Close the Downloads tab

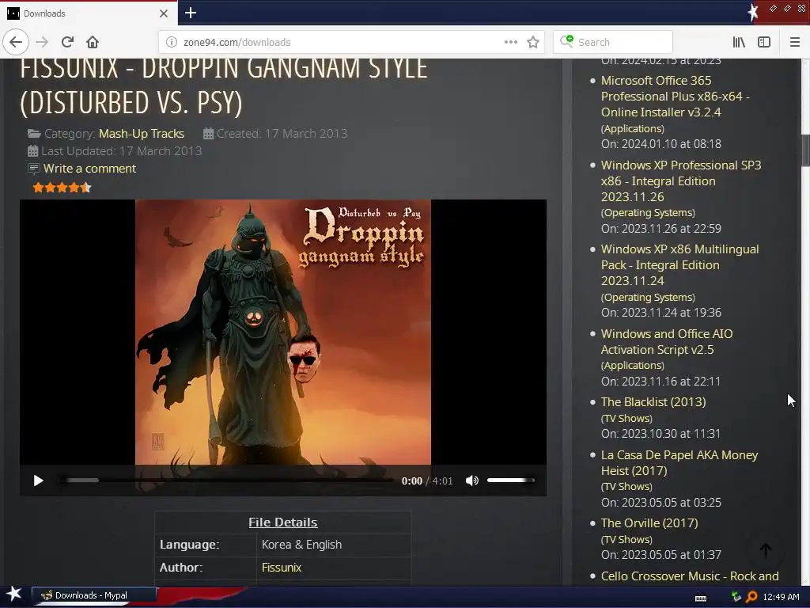coord(163,13)
